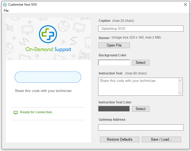Image resolution: width=191 pixels, height=151 pixels.
Task: Click the monitor icon beside Ready for connection
Action: coord(15,112)
